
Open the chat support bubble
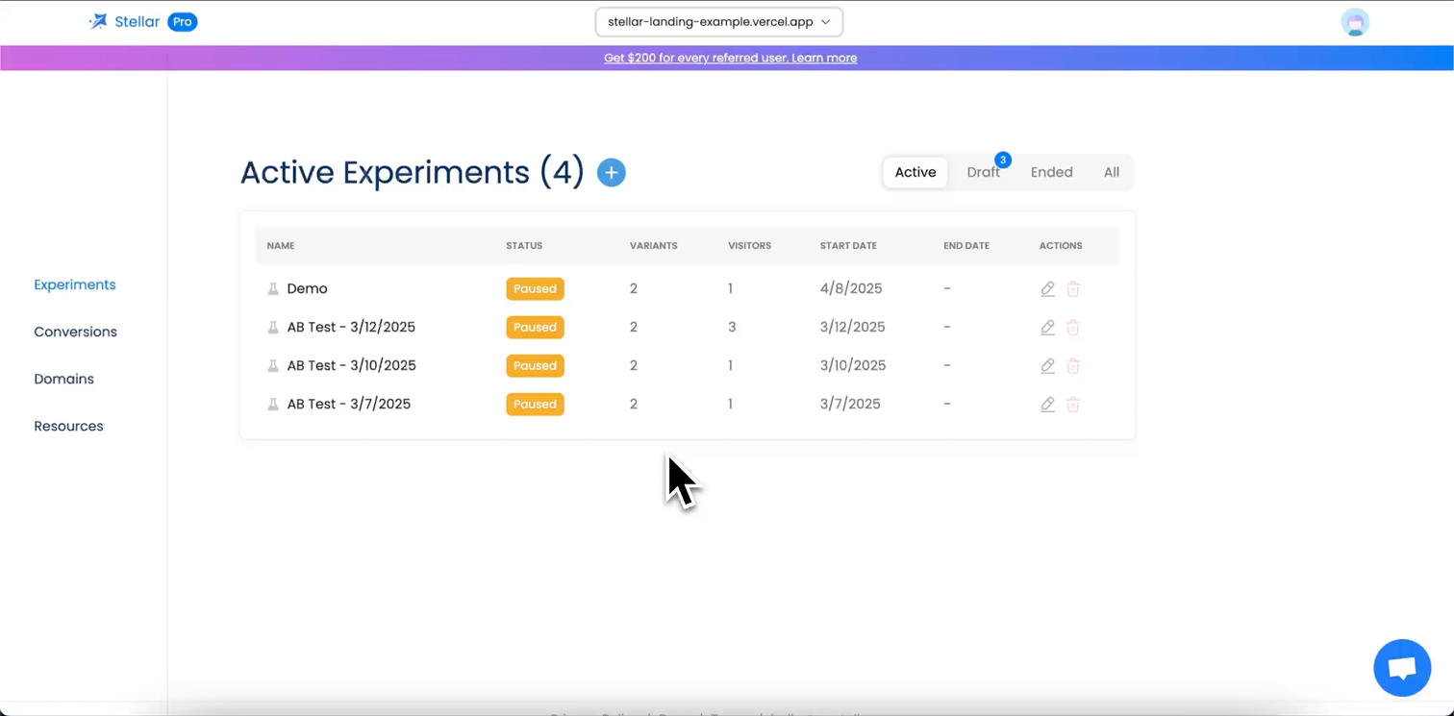[x=1402, y=668]
